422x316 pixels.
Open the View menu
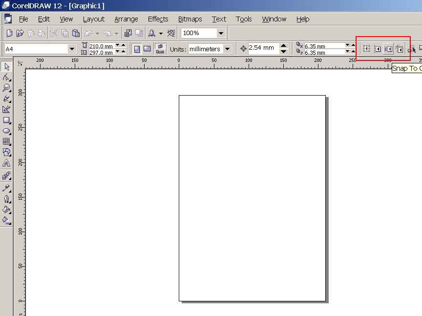click(x=66, y=19)
